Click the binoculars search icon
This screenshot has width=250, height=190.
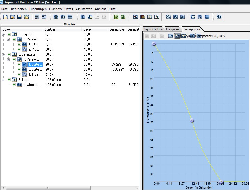[219, 17]
